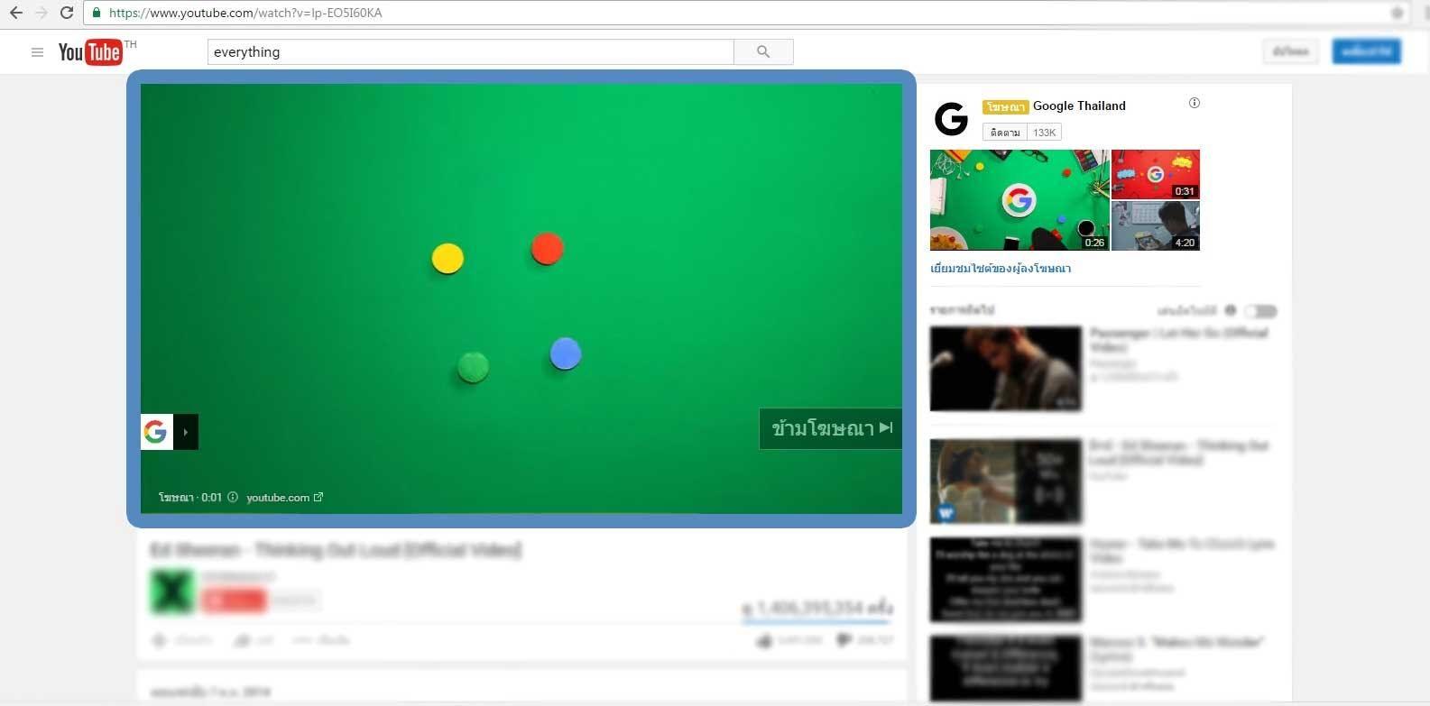Click the green X channel avatar below video

point(171,591)
